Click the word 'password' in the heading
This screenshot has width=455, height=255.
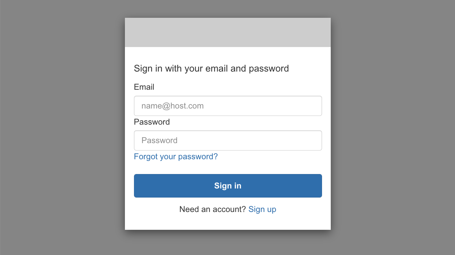point(269,69)
